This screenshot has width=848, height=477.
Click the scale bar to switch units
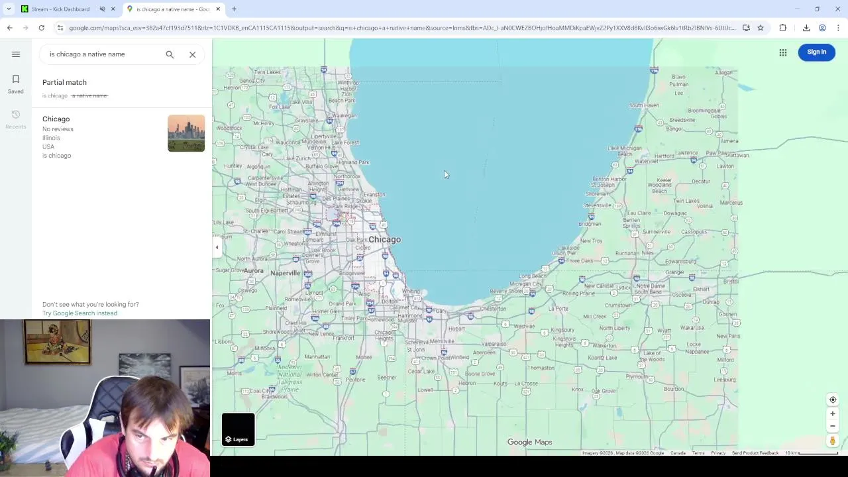click(812, 453)
